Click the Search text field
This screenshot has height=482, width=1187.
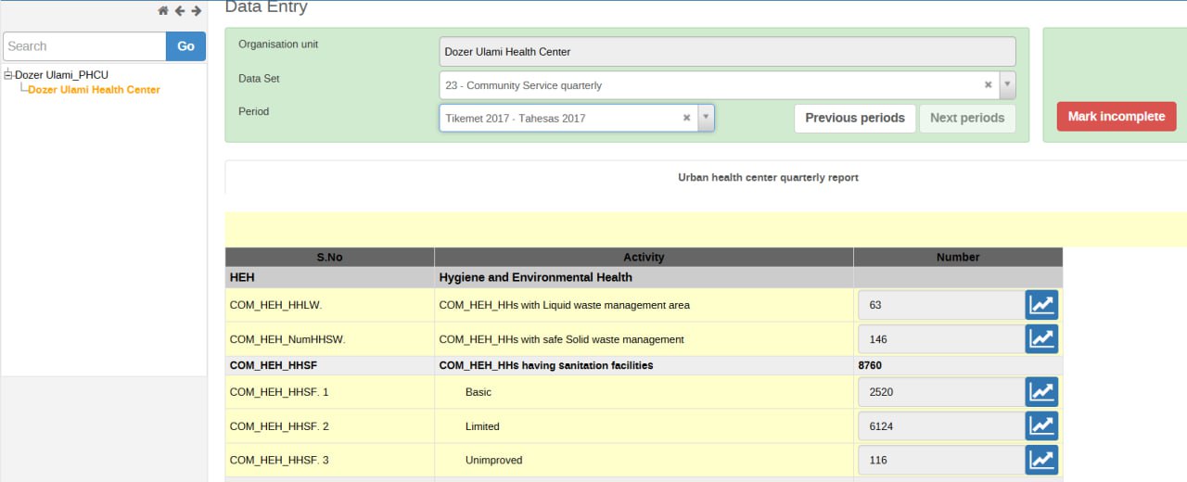pos(84,46)
